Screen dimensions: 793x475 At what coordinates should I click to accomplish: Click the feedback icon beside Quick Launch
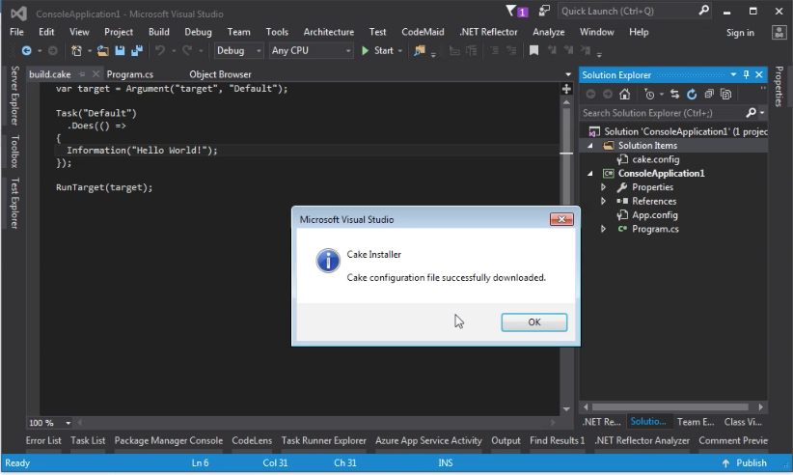coord(544,12)
